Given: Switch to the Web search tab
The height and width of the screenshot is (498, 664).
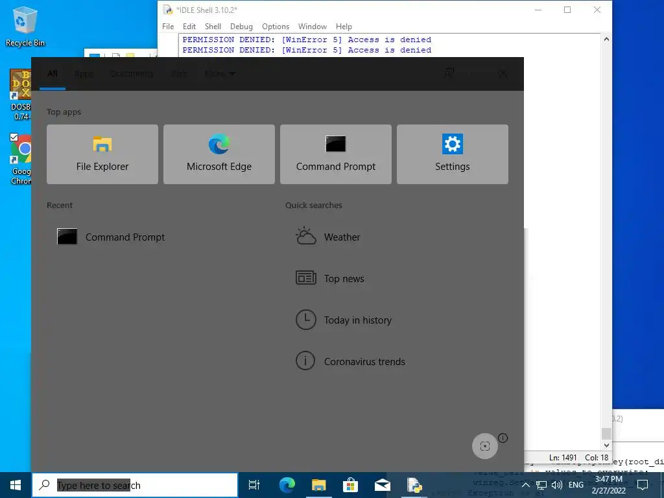Looking at the screenshot, I should click(x=179, y=74).
